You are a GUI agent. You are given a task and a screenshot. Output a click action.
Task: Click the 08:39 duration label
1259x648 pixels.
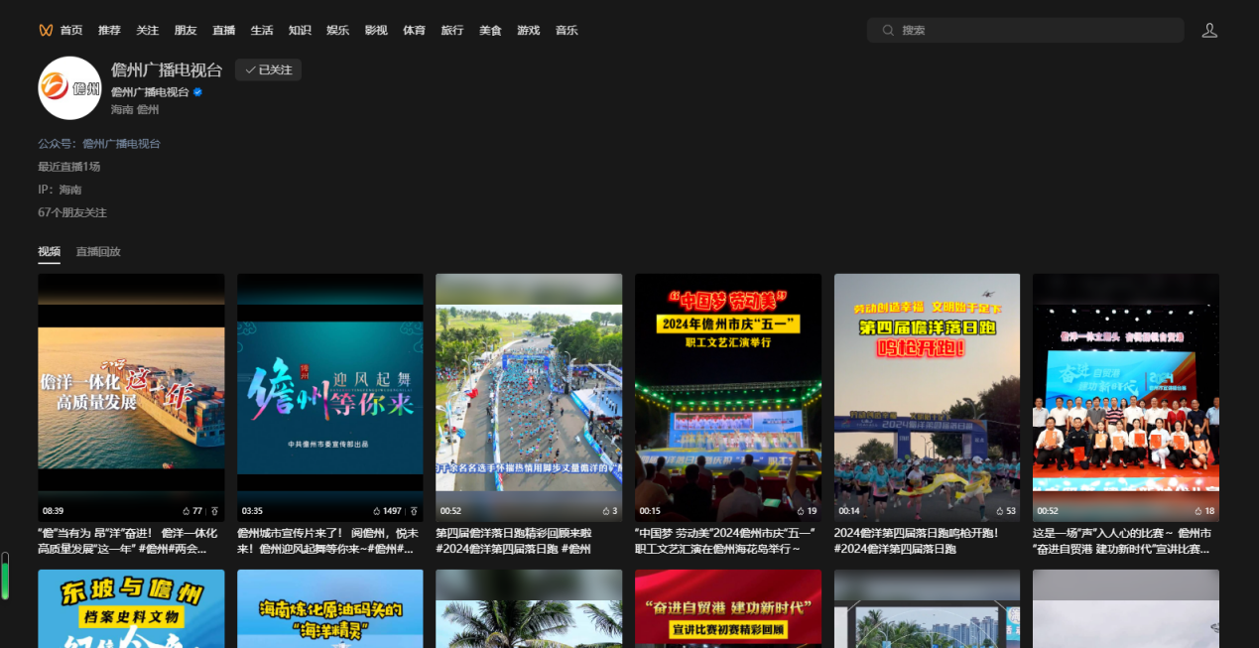point(54,511)
